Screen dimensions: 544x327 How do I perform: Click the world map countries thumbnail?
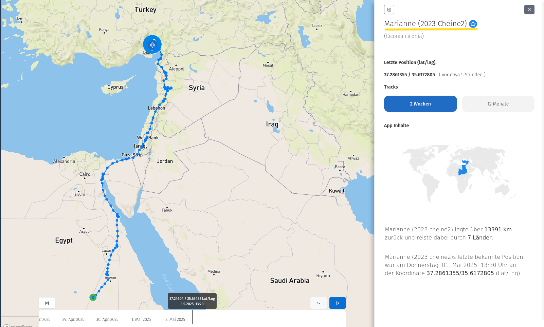click(459, 173)
